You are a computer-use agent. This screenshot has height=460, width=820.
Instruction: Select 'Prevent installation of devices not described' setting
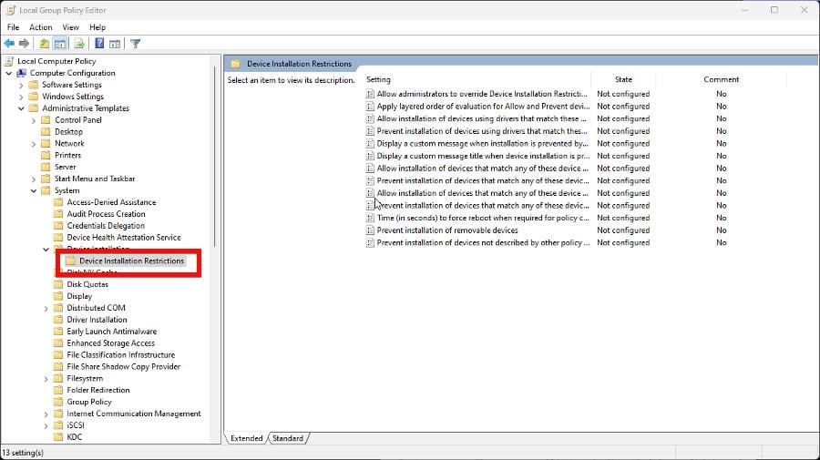pyautogui.click(x=483, y=243)
